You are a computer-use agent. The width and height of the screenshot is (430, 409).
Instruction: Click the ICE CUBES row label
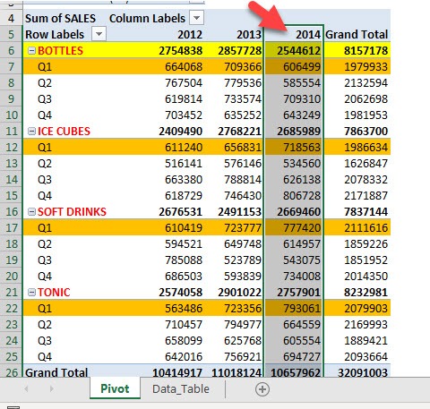(x=64, y=132)
